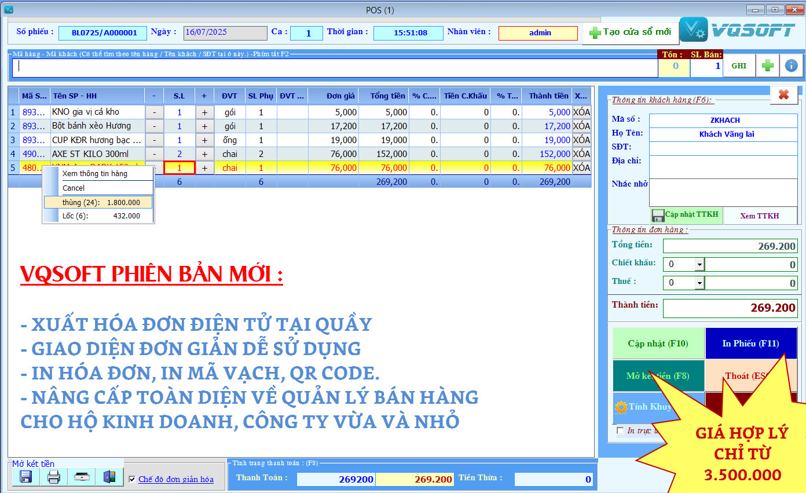This screenshot has height=493, width=806.
Task: Toggle Chế độ đơn giản hóa checkbox
Action: coord(133,479)
